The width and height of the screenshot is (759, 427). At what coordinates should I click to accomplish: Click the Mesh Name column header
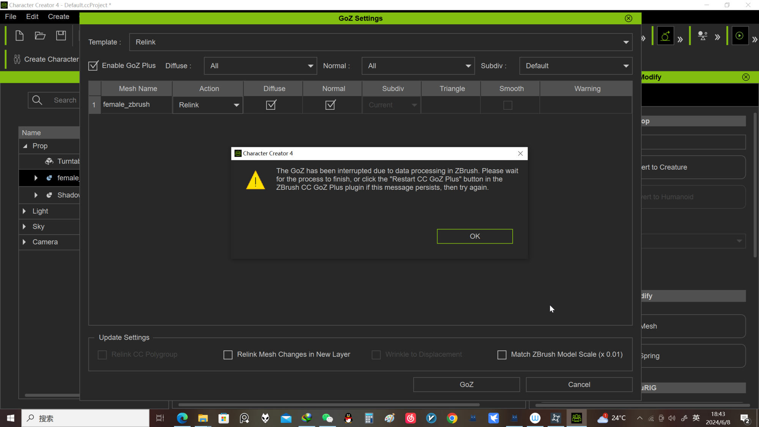click(137, 88)
